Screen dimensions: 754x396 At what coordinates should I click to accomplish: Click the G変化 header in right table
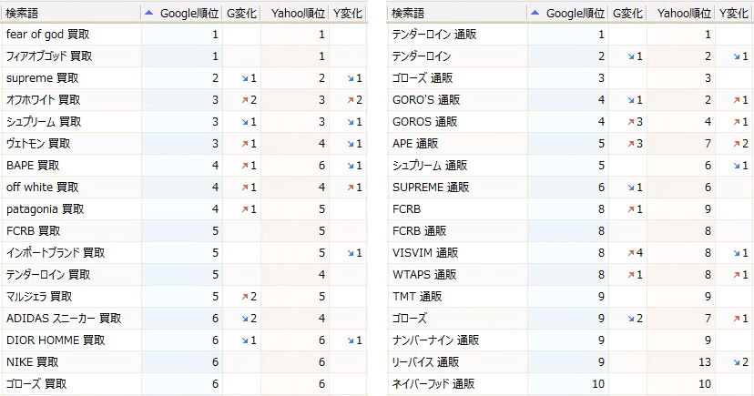click(x=628, y=13)
